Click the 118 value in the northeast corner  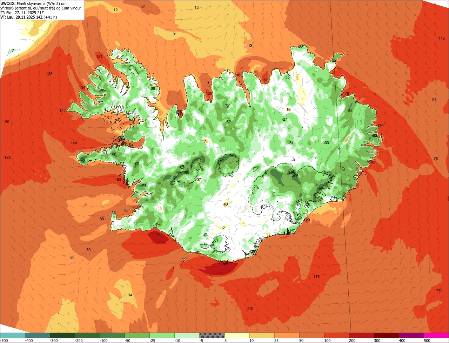pyautogui.click(x=442, y=39)
